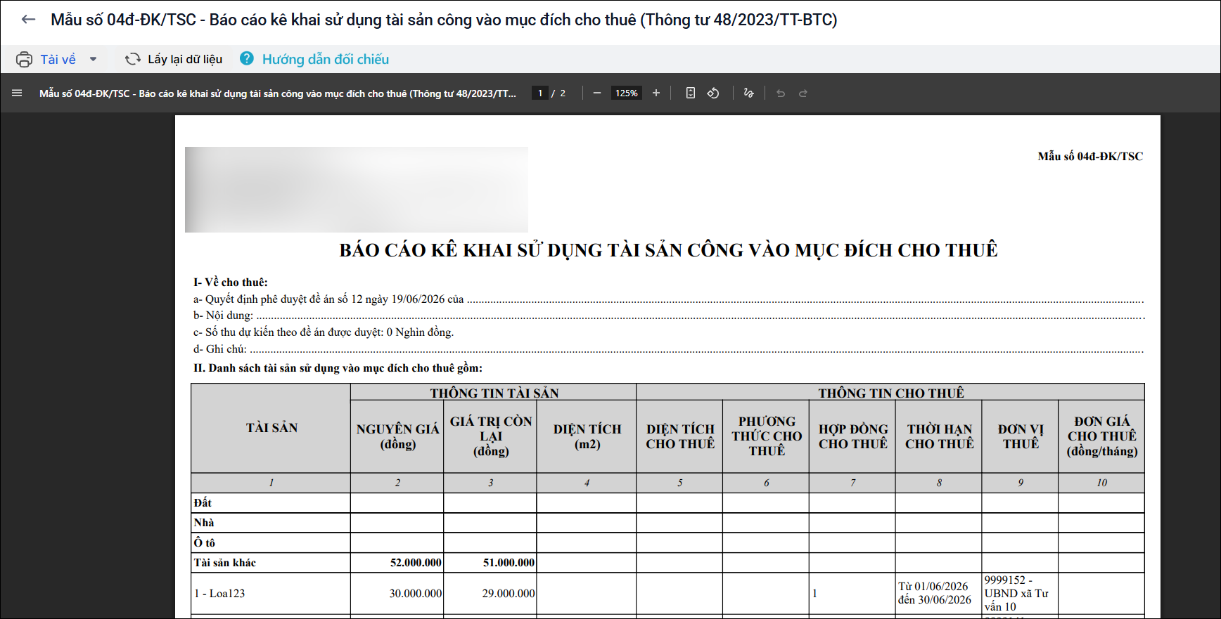Click the GIÁ TRỊ CÒN LẠI column header
This screenshot has width=1221, height=619.
[491, 436]
